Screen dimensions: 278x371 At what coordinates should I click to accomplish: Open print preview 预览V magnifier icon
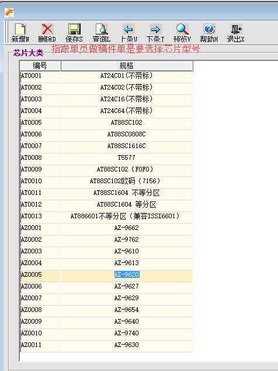click(x=182, y=29)
